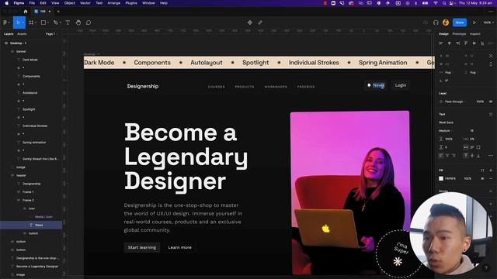Screen dimensions: 497x279
Task: Enable auto height text resizing
Action: tap(472, 147)
